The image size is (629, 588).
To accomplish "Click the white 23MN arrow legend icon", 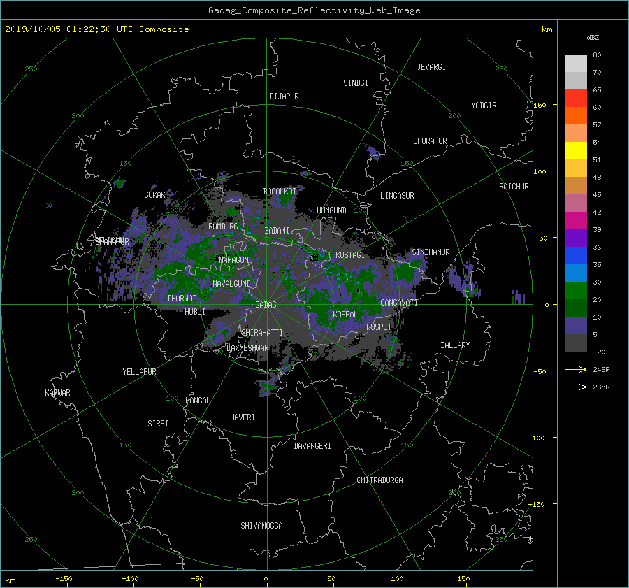I will tap(576, 387).
